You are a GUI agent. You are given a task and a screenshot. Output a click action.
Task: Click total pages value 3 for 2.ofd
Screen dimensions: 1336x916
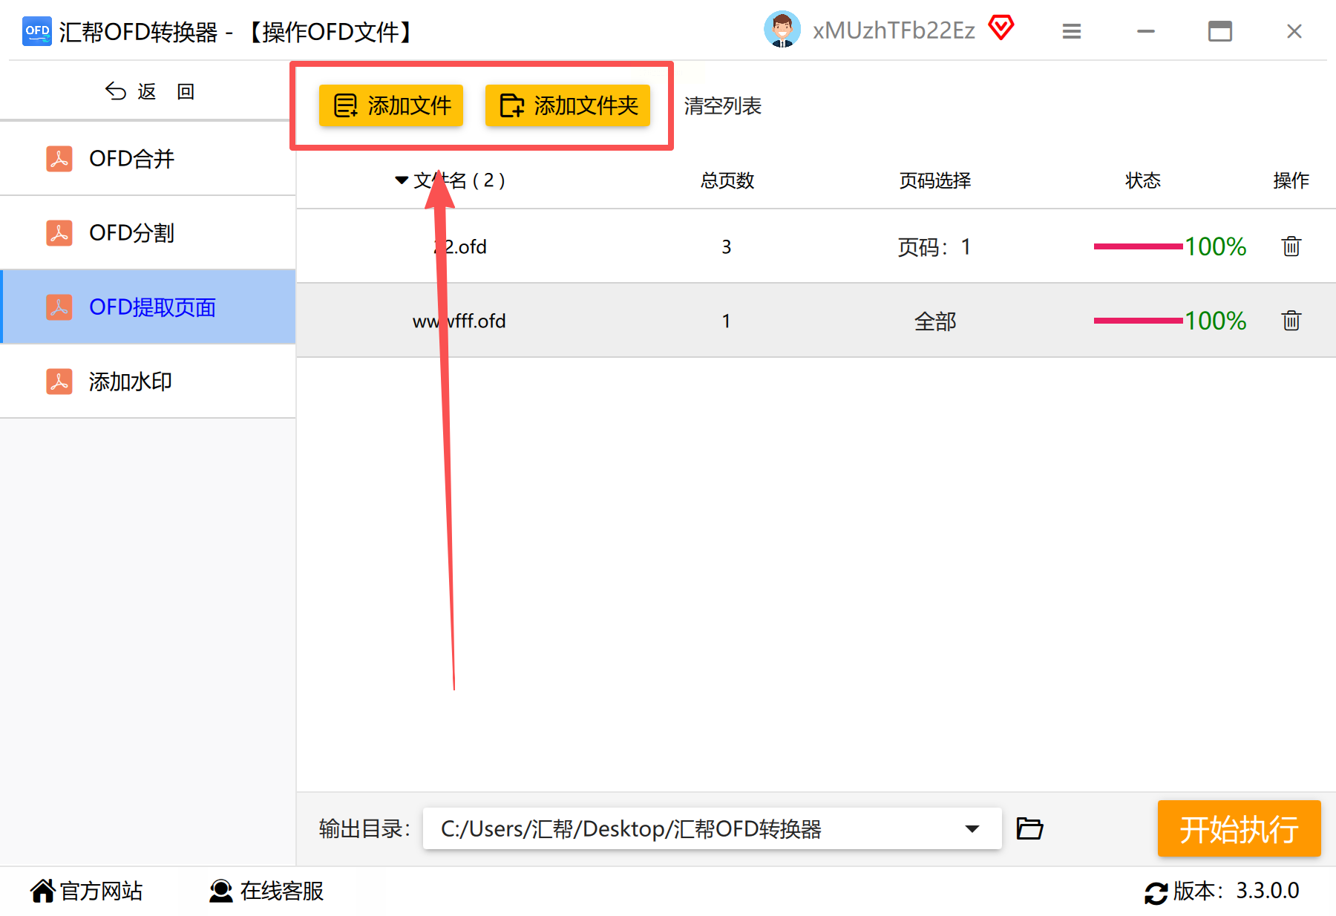[x=727, y=246]
